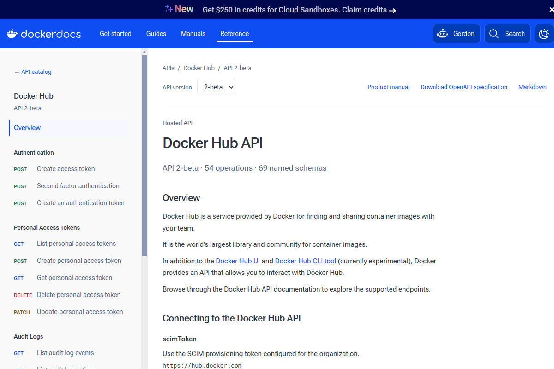Click the Hosted API label
Screen dimensions: 554x369
coord(177,123)
